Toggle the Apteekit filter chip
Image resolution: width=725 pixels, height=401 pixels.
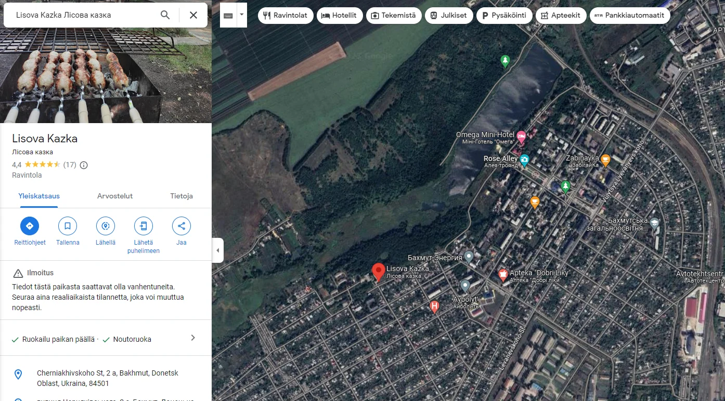561,16
